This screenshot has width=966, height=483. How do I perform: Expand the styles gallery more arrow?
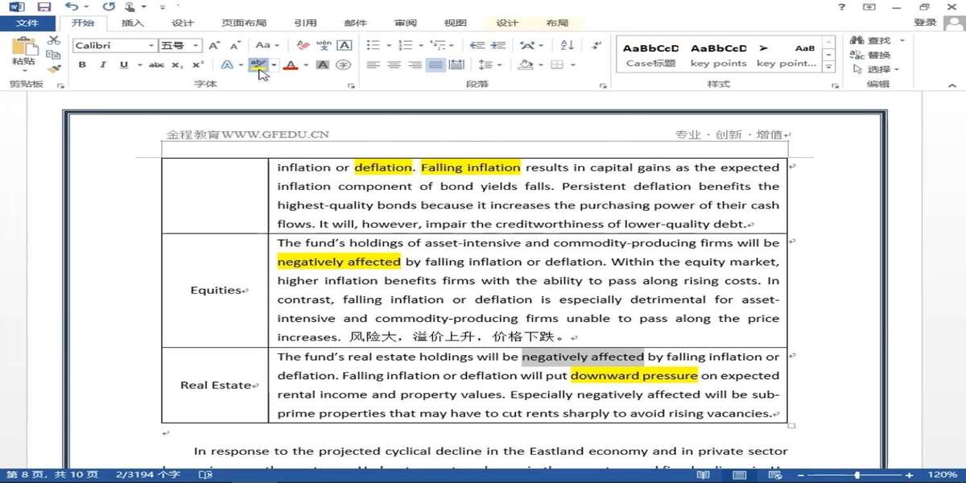click(831, 68)
